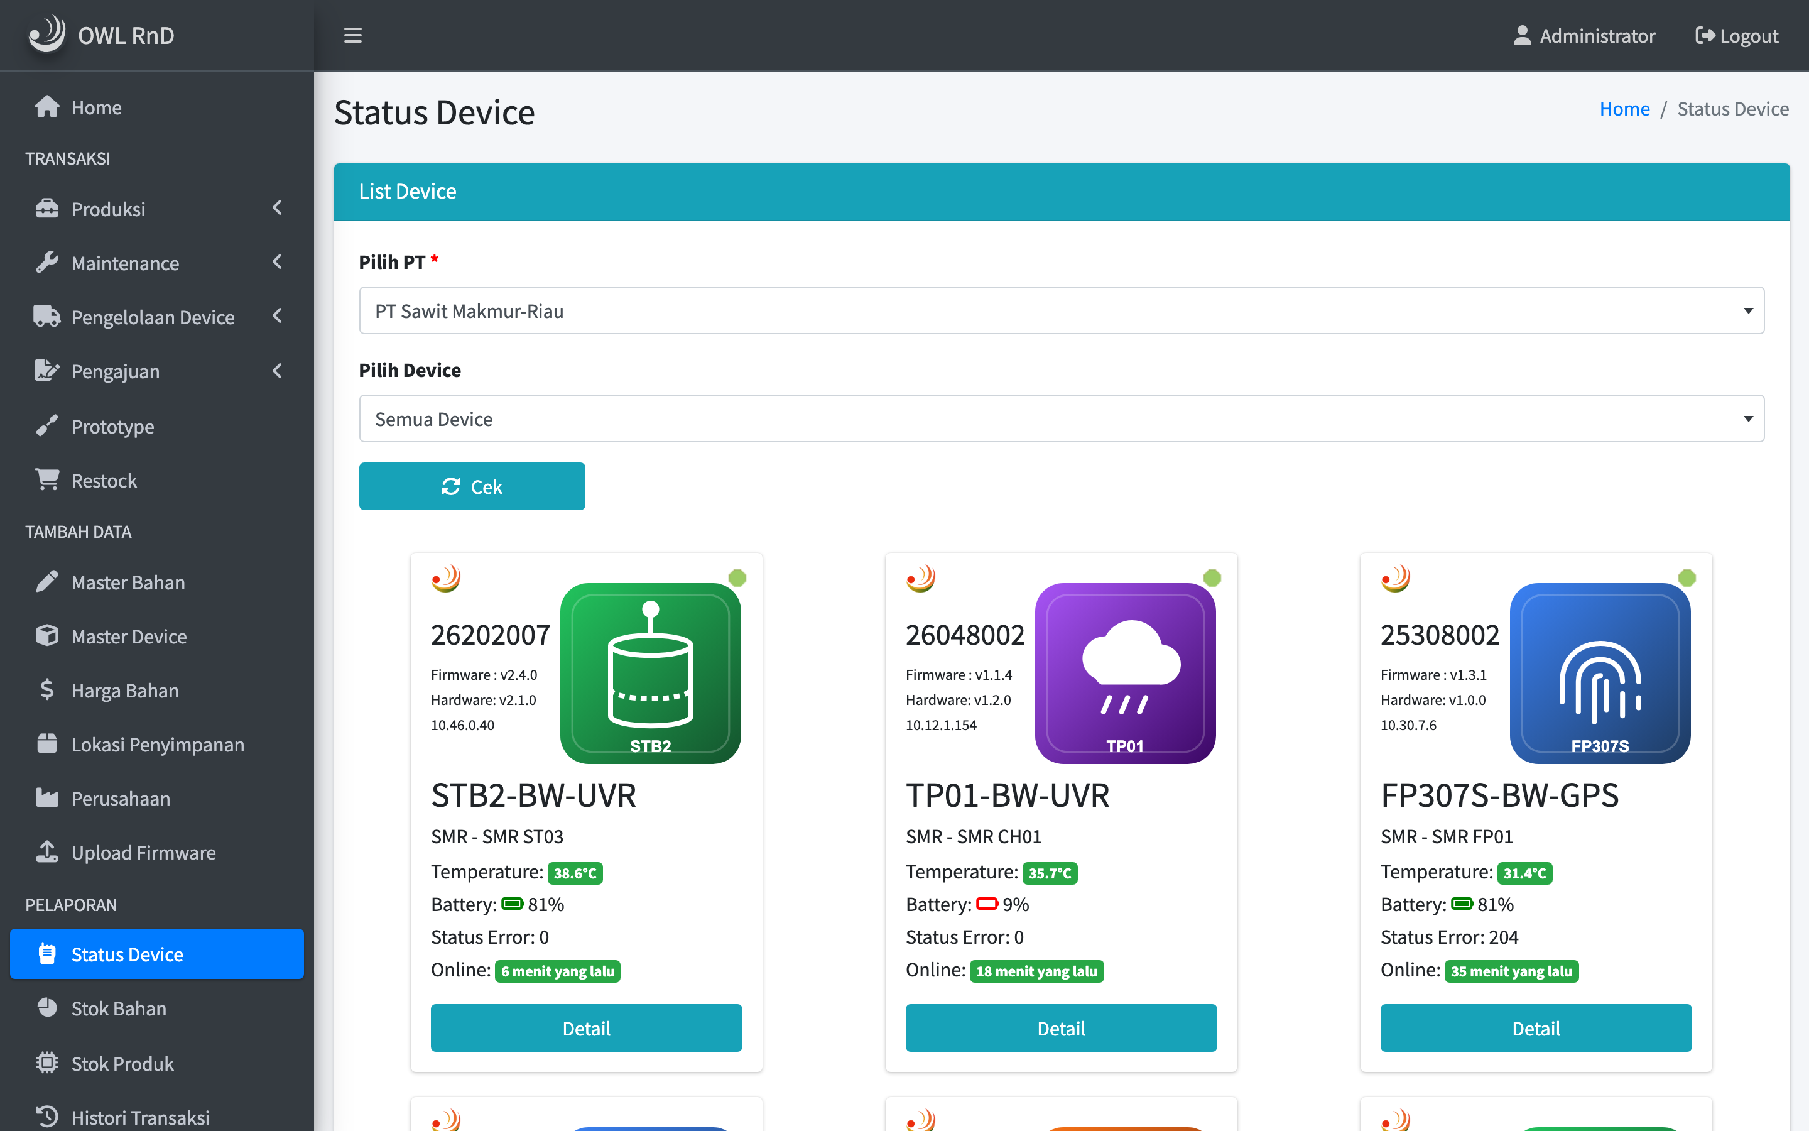Toggle sidebar with hamburger menu icon
The image size is (1809, 1131).
[x=353, y=35]
